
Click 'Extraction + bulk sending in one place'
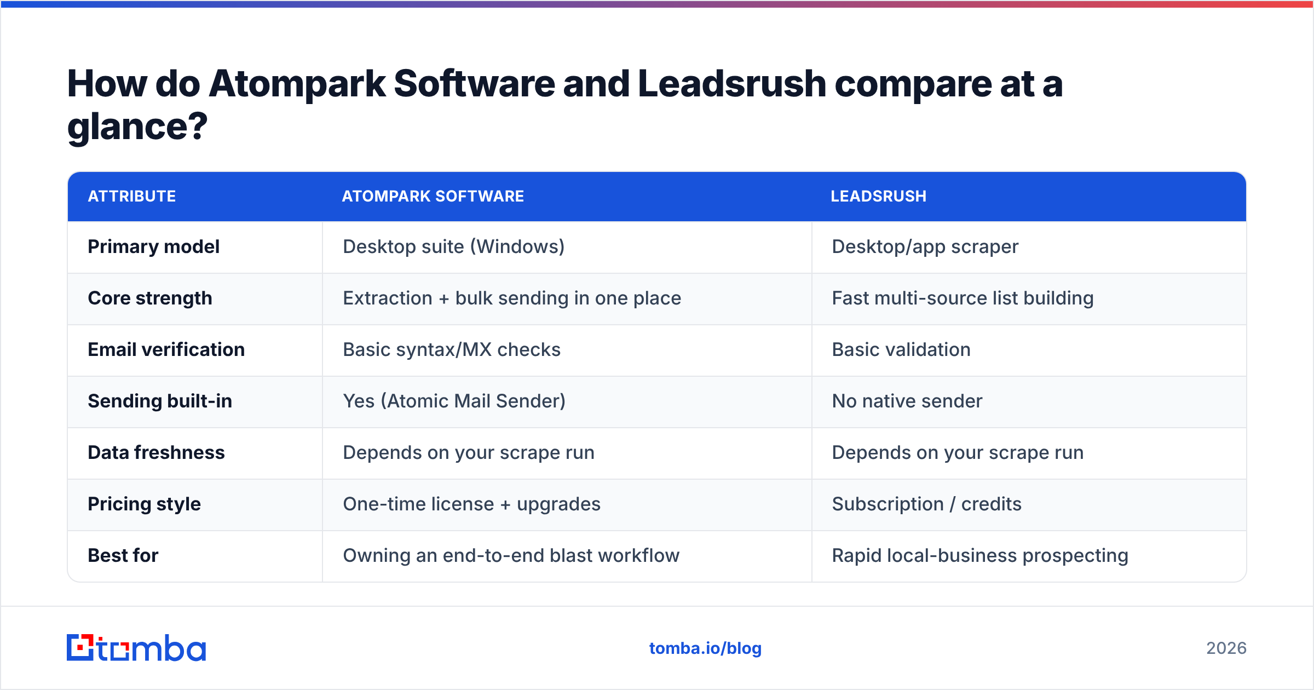point(512,298)
